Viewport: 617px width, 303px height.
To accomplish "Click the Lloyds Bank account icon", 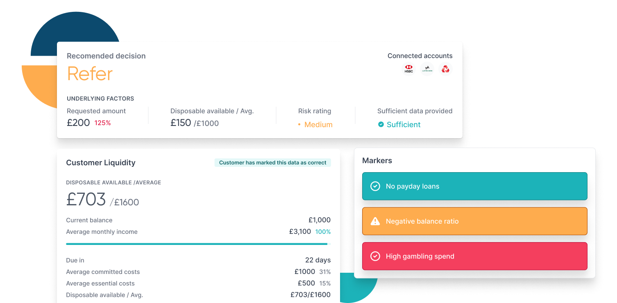I will coord(427,69).
